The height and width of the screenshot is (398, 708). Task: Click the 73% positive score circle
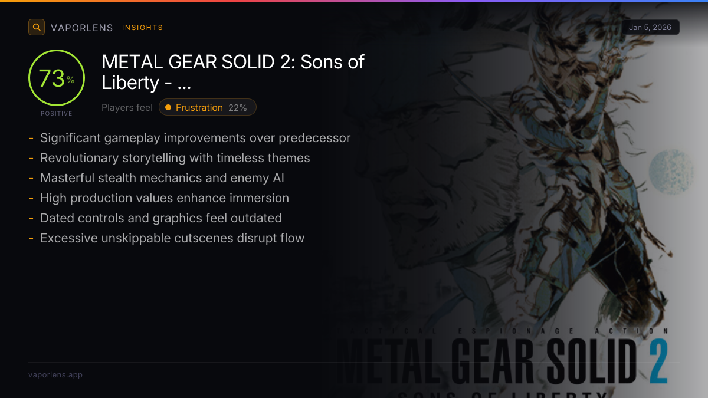(57, 78)
